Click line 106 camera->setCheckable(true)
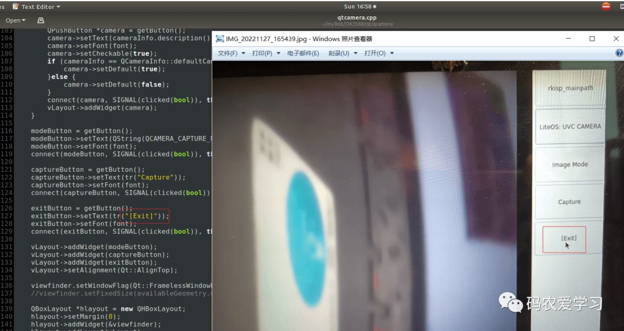This screenshot has width=624, height=331. tap(102, 54)
